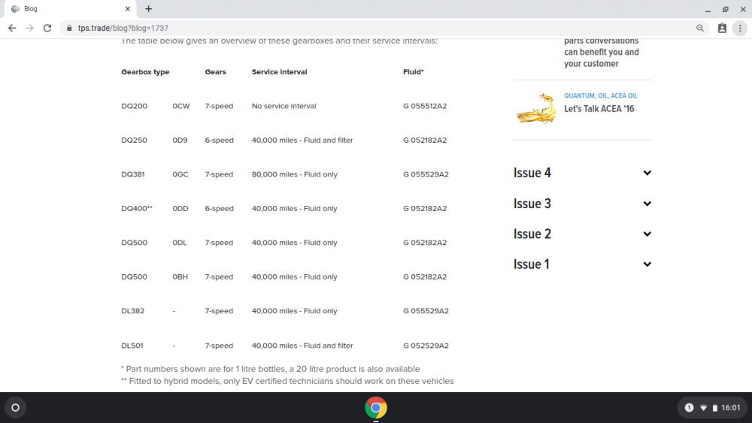Open Chrome three-dot menu
The width and height of the screenshot is (752, 423).
point(740,29)
